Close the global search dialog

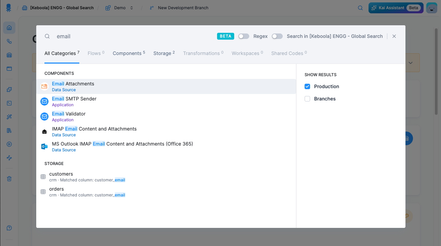tap(394, 36)
